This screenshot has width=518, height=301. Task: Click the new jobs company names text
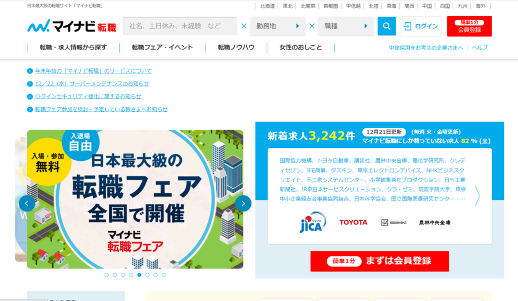pyautogui.click(x=373, y=180)
